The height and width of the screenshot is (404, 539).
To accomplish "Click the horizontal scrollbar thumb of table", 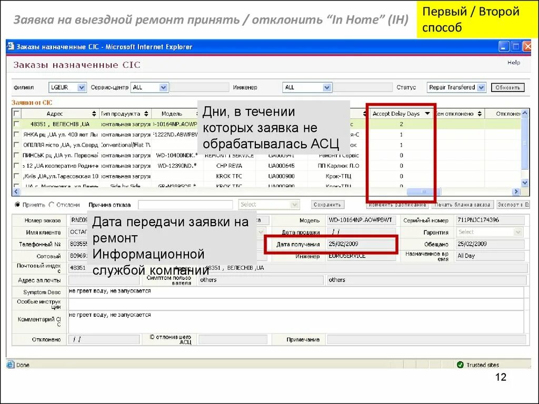I will pos(424,191).
